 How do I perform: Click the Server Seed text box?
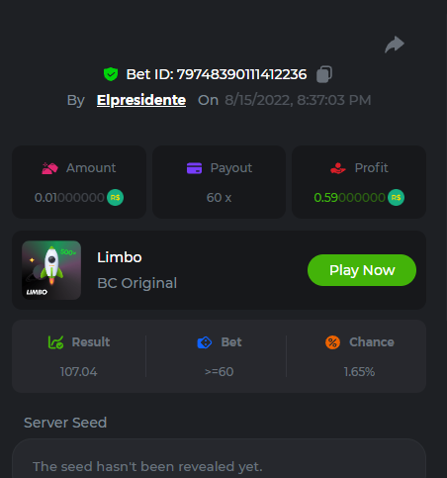(219, 458)
